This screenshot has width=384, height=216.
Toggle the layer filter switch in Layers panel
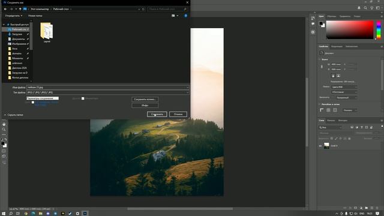coord(382,127)
